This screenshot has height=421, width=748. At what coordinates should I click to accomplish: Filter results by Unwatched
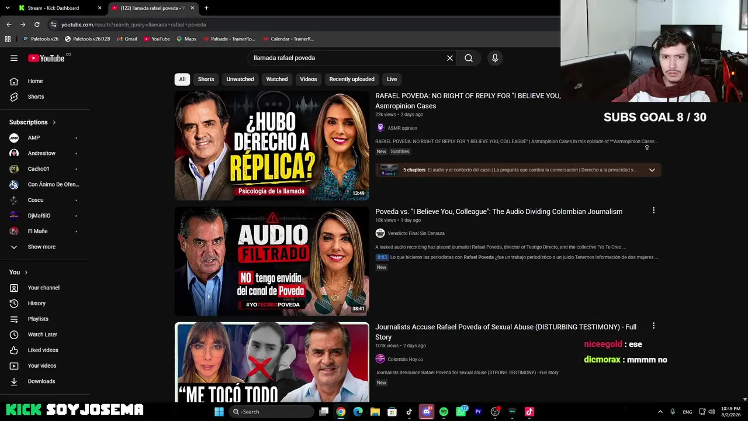click(240, 79)
